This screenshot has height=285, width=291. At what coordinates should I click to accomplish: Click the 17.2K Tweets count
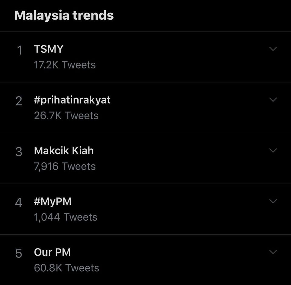(65, 65)
